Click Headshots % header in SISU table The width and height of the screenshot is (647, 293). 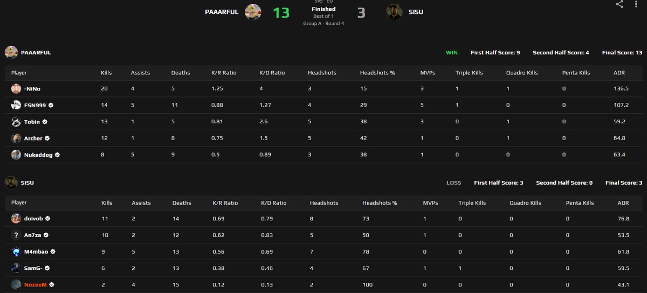tap(380, 203)
